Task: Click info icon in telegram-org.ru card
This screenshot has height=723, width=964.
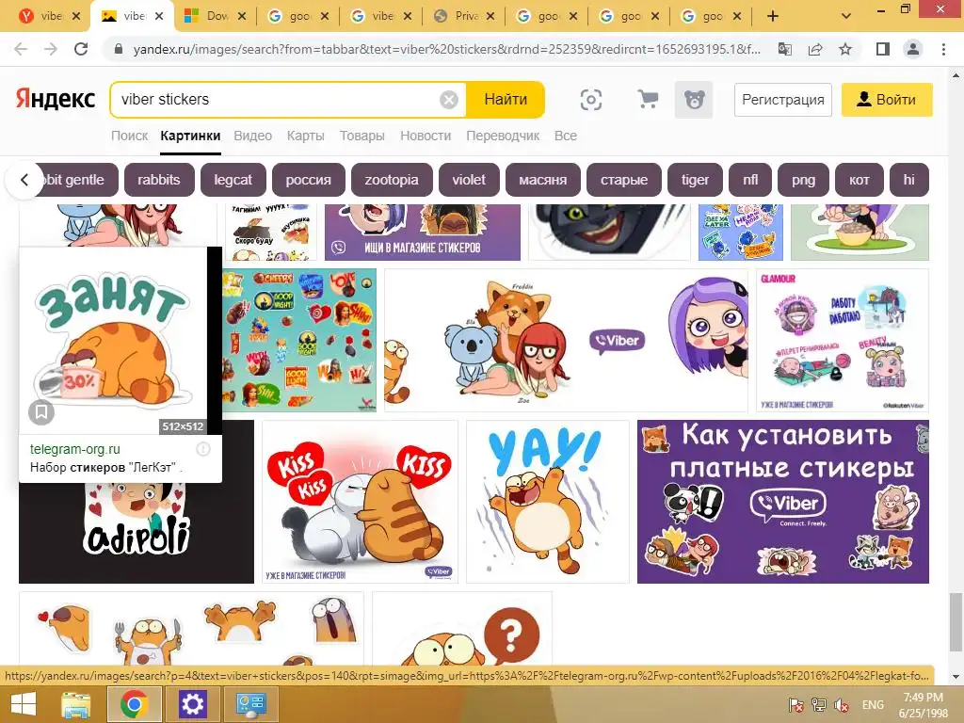Action: tap(203, 449)
